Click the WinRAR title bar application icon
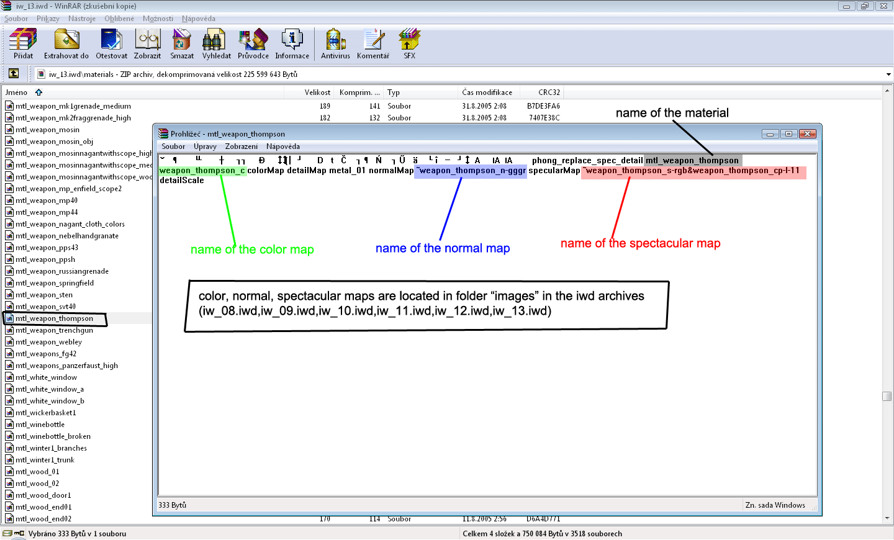This screenshot has width=894, height=540. (7, 6)
